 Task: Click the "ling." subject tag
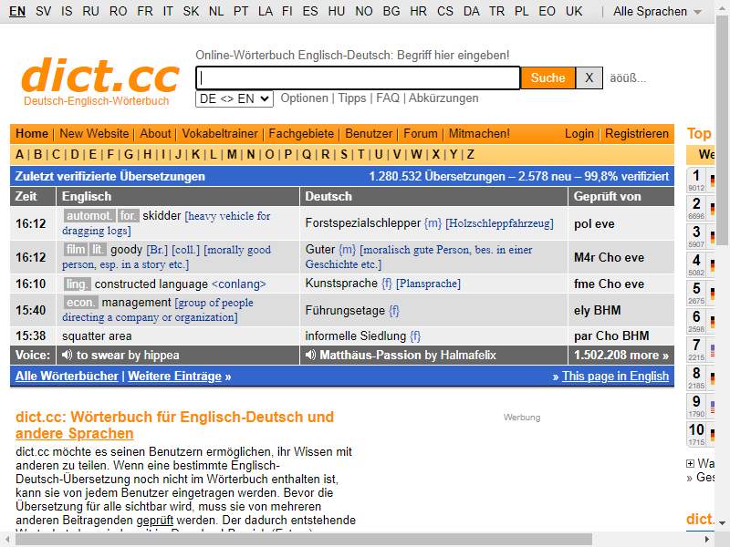point(77,284)
